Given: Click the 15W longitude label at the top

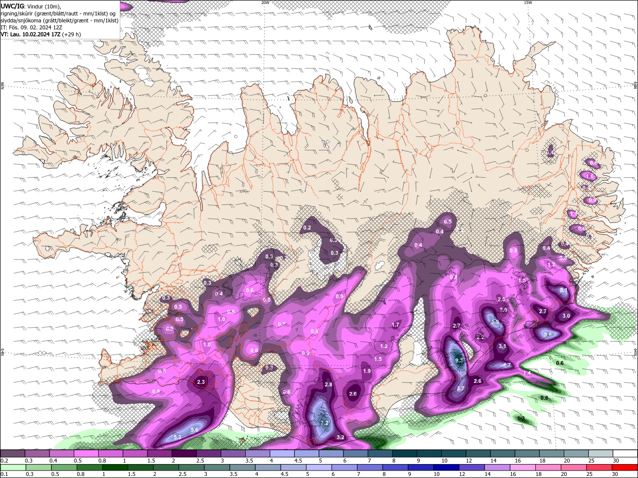Looking at the screenshot, I should [x=528, y=2].
